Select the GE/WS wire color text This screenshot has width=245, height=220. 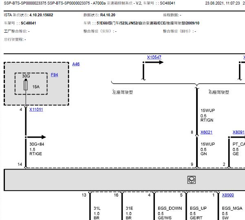pyautogui.click(x=165, y=218)
